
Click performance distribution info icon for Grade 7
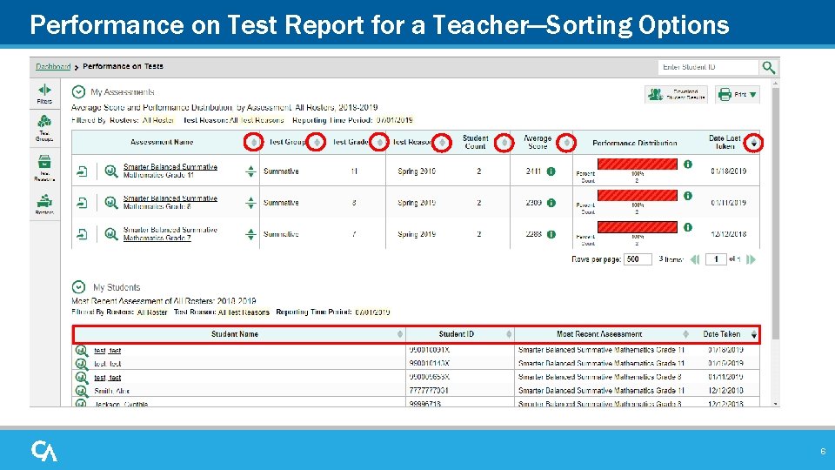(x=688, y=227)
